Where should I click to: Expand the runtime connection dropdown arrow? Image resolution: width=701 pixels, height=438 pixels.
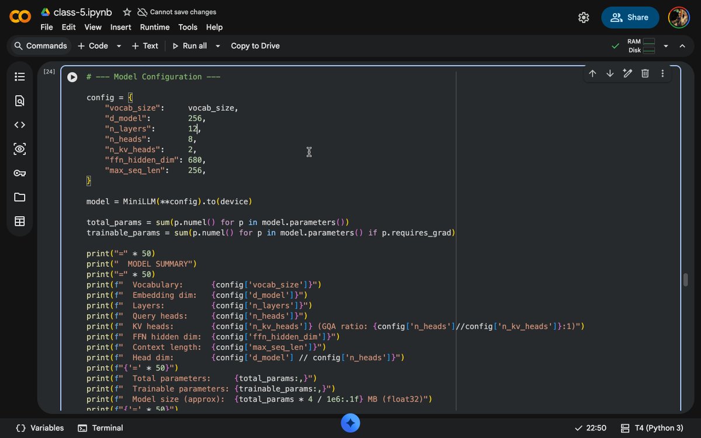coord(665,46)
